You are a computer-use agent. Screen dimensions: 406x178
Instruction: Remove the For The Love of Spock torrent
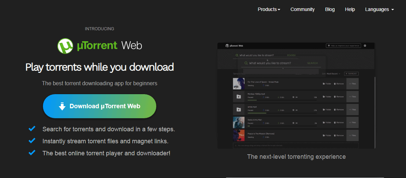339,84
